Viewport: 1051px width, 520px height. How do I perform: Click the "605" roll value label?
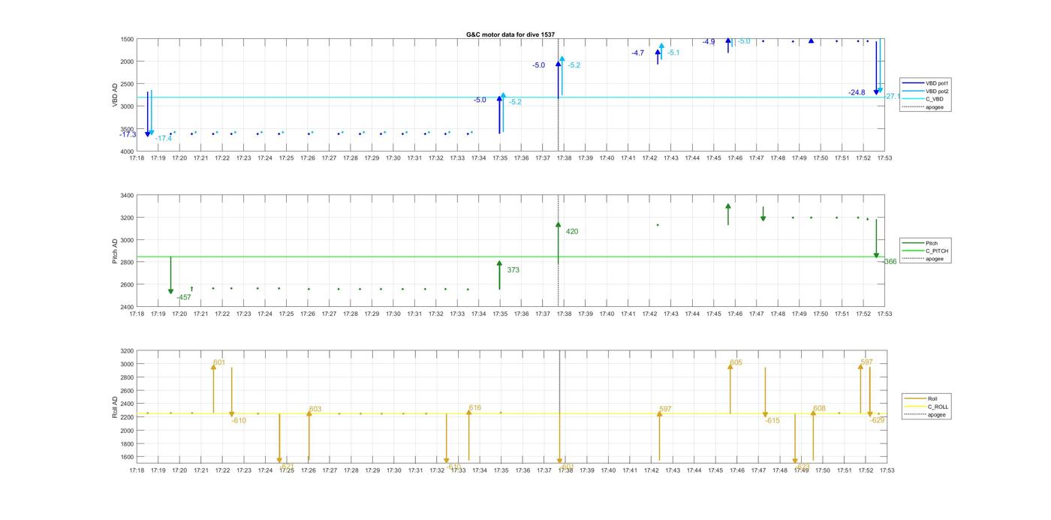click(x=736, y=362)
